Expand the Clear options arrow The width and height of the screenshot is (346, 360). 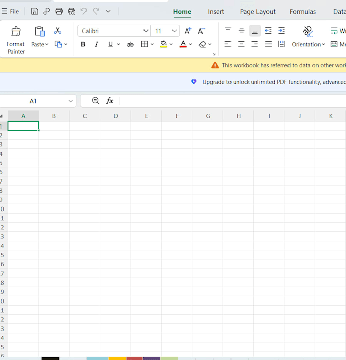click(x=210, y=44)
